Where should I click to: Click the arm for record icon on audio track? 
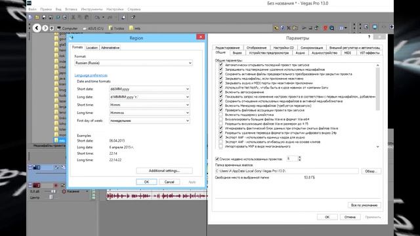pos(56,185)
